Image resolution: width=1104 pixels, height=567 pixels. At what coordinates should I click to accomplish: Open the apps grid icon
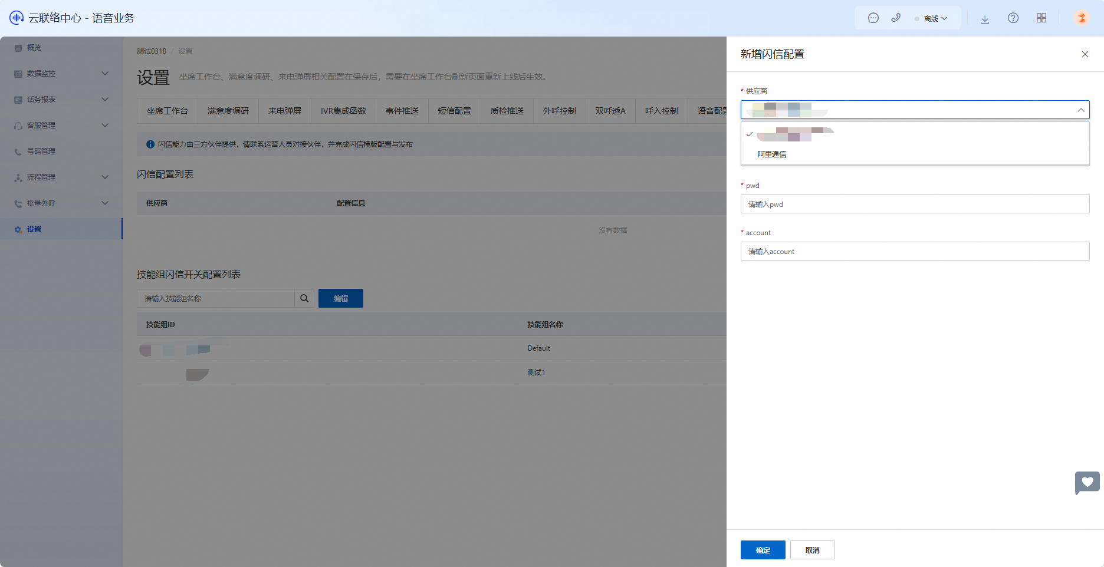pyautogui.click(x=1041, y=18)
